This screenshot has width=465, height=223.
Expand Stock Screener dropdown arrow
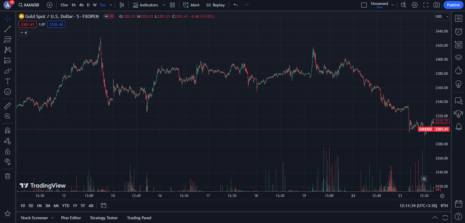point(53,218)
